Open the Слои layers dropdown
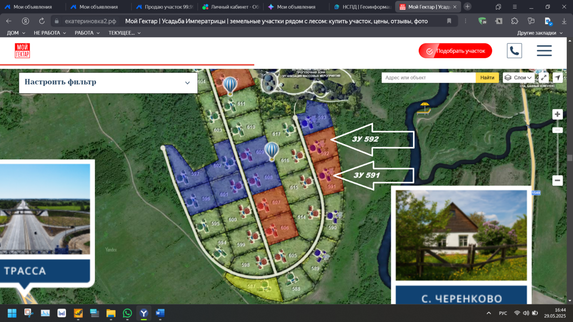 click(x=519, y=77)
